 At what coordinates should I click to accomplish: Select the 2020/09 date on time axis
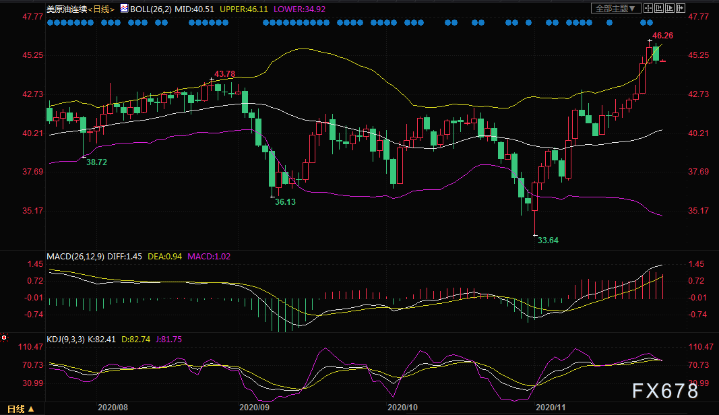pyautogui.click(x=255, y=407)
